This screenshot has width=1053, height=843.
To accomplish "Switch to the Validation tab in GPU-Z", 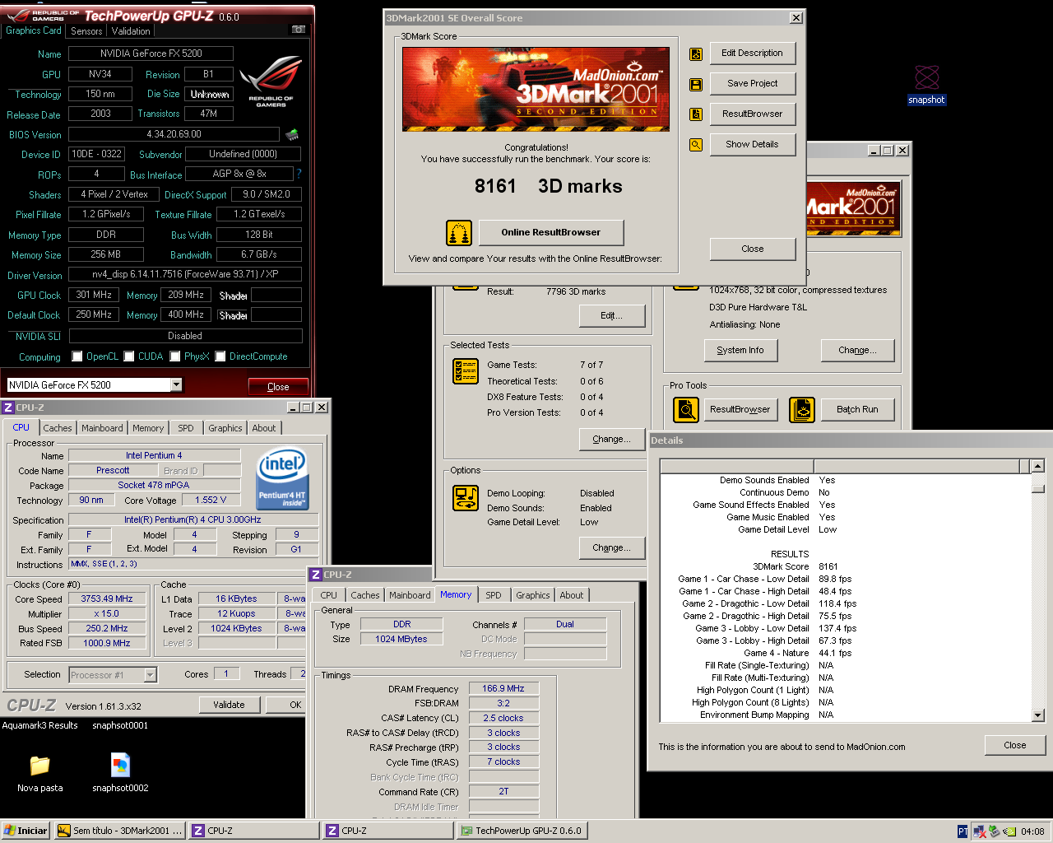I will (x=131, y=30).
